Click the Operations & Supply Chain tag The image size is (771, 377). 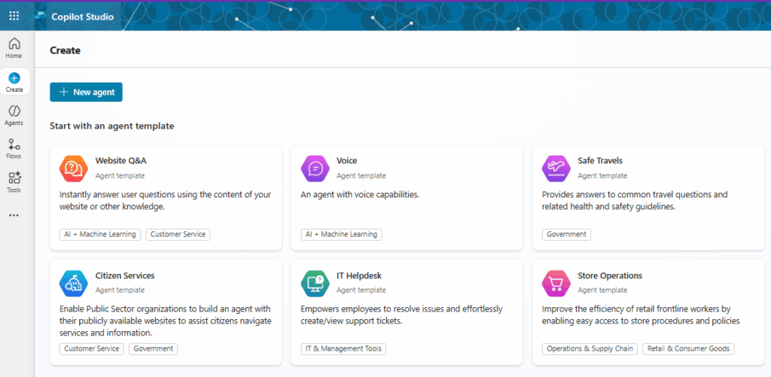(590, 349)
